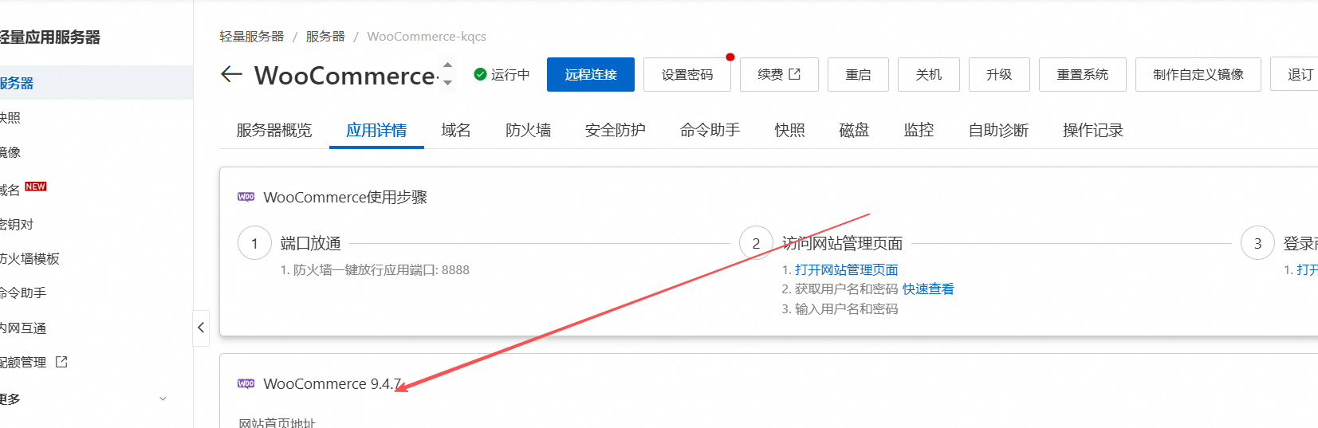Screen dimensions: 1318x428
Task: Expand the 更多 sidebar chevron
Action: coord(163,399)
